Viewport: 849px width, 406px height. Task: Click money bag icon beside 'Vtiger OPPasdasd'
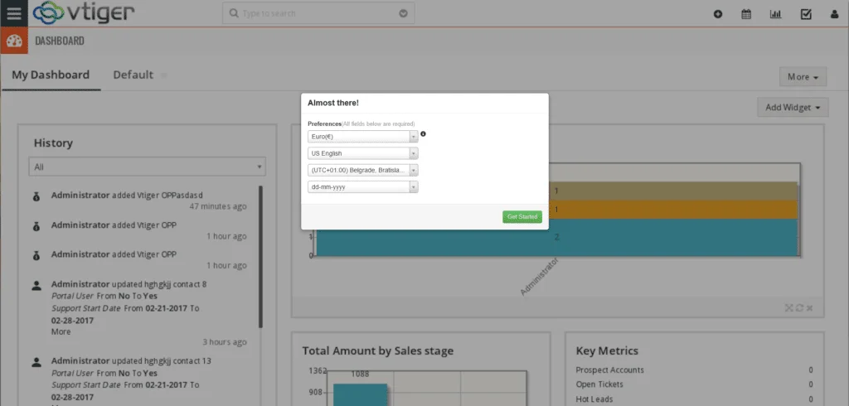click(36, 196)
